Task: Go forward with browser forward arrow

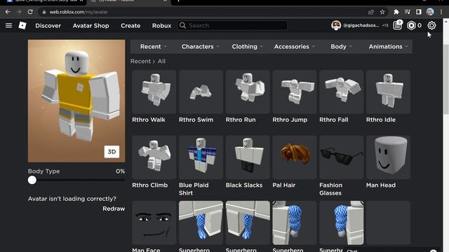Action: pos(19,12)
